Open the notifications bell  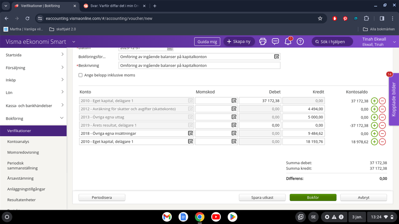tap(288, 41)
